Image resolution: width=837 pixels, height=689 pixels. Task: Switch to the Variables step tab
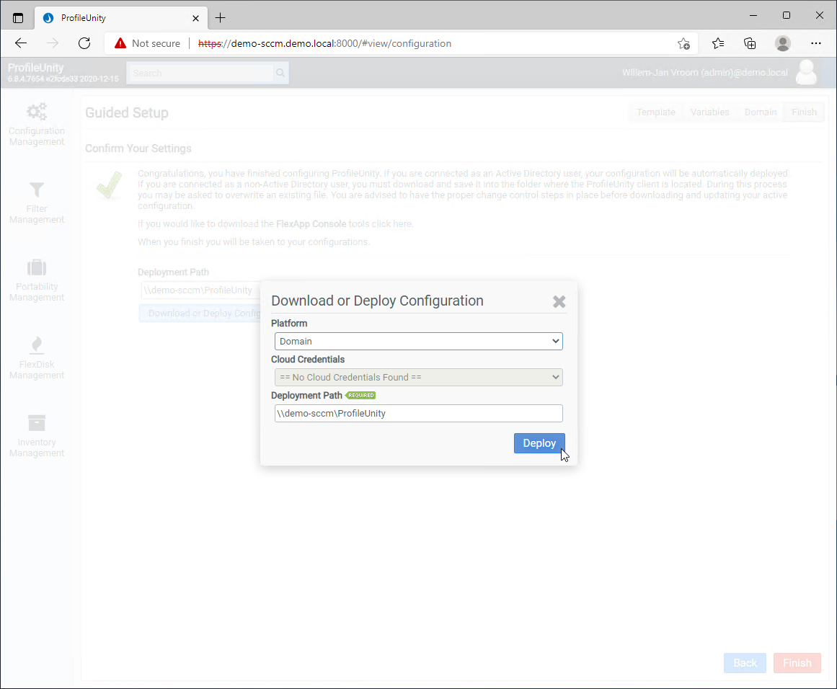(x=709, y=112)
